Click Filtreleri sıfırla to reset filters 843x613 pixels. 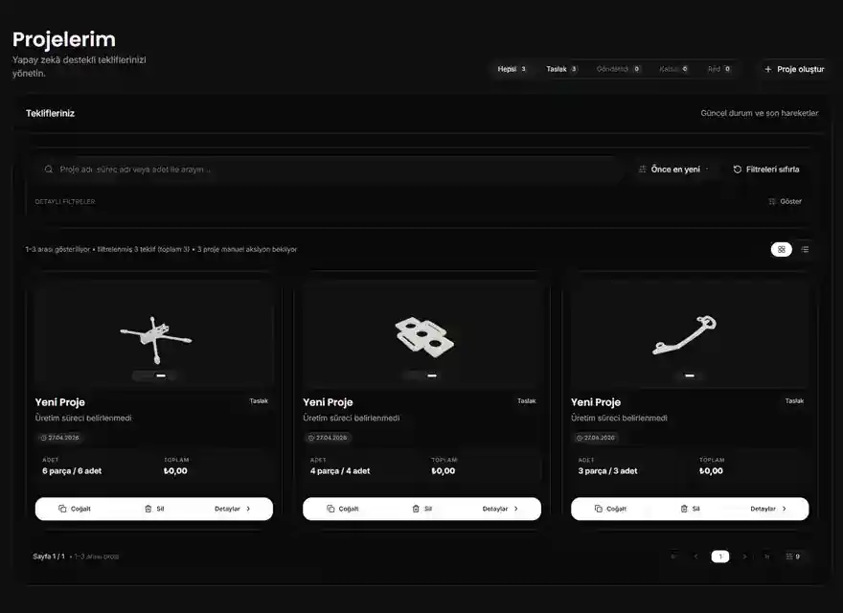pos(766,170)
